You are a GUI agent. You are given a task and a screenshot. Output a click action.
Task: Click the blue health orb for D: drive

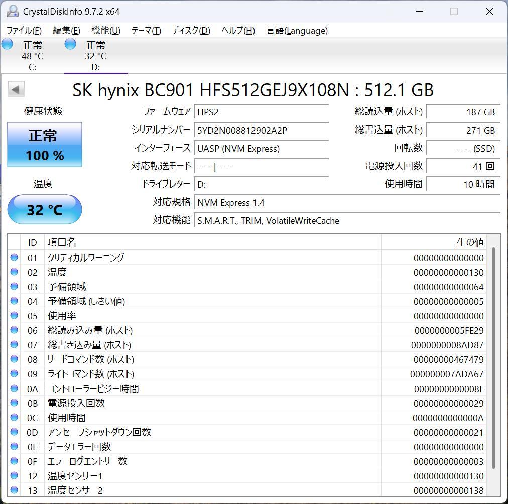(70, 44)
